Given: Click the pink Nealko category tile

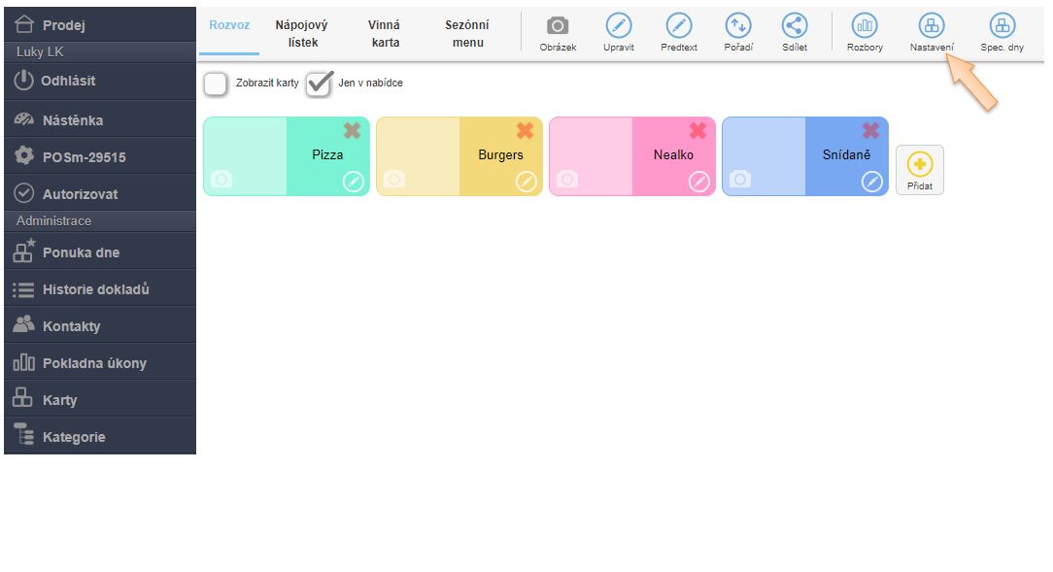Looking at the screenshot, I should click(673, 155).
